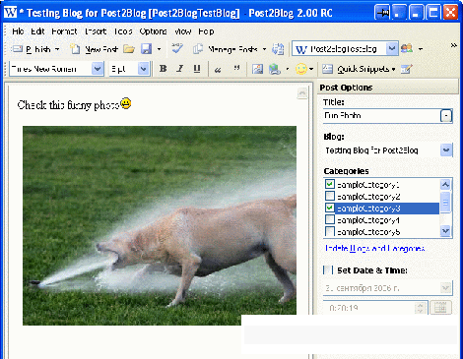Uncheck sampleCategory1 checkbox
The image size is (463, 359).
[x=330, y=184]
